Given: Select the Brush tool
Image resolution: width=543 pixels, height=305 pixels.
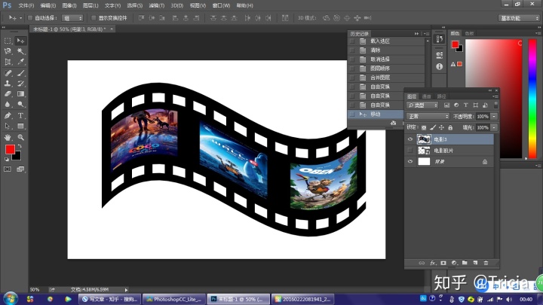Looking at the screenshot, I should (x=21, y=73).
